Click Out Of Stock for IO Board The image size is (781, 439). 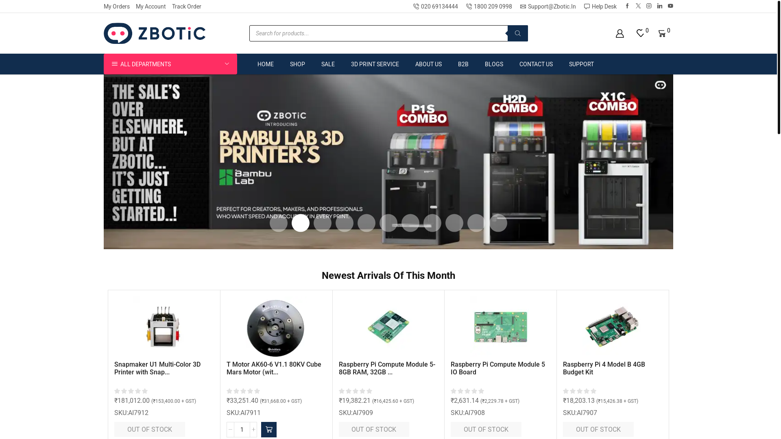click(x=486, y=430)
